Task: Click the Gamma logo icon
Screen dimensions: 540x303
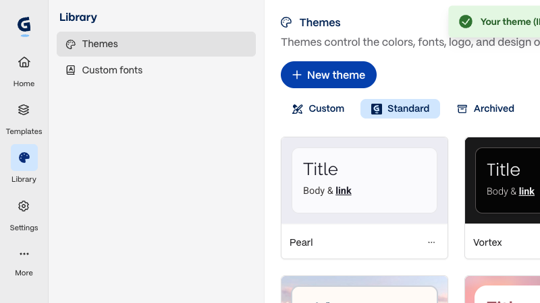Action: click(x=24, y=26)
